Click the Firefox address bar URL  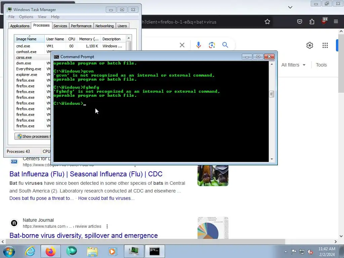179,22
